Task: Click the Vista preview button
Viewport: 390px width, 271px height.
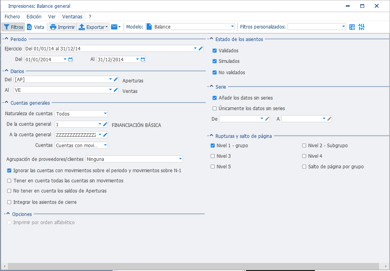Action: [x=36, y=27]
